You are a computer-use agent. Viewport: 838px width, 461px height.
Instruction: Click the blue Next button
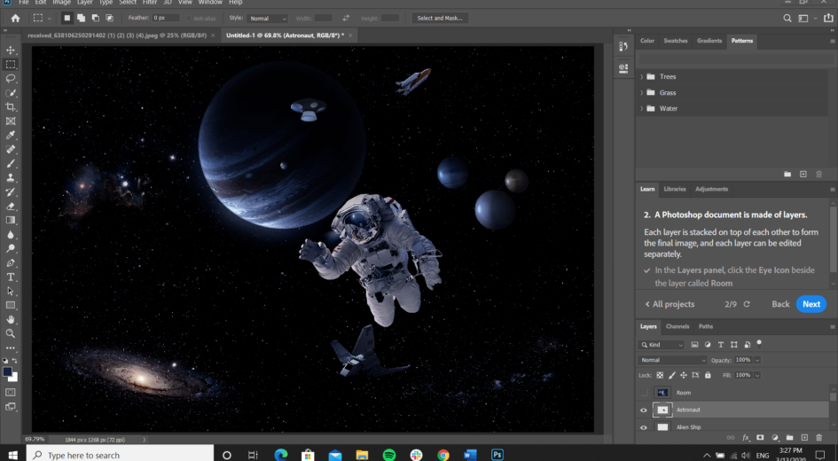click(811, 304)
